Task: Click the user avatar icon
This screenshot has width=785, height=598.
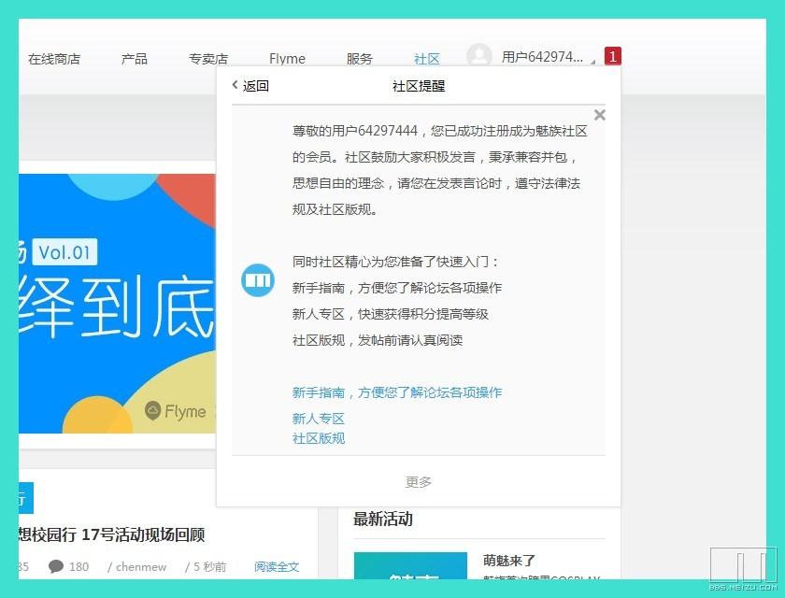Action: click(x=479, y=55)
